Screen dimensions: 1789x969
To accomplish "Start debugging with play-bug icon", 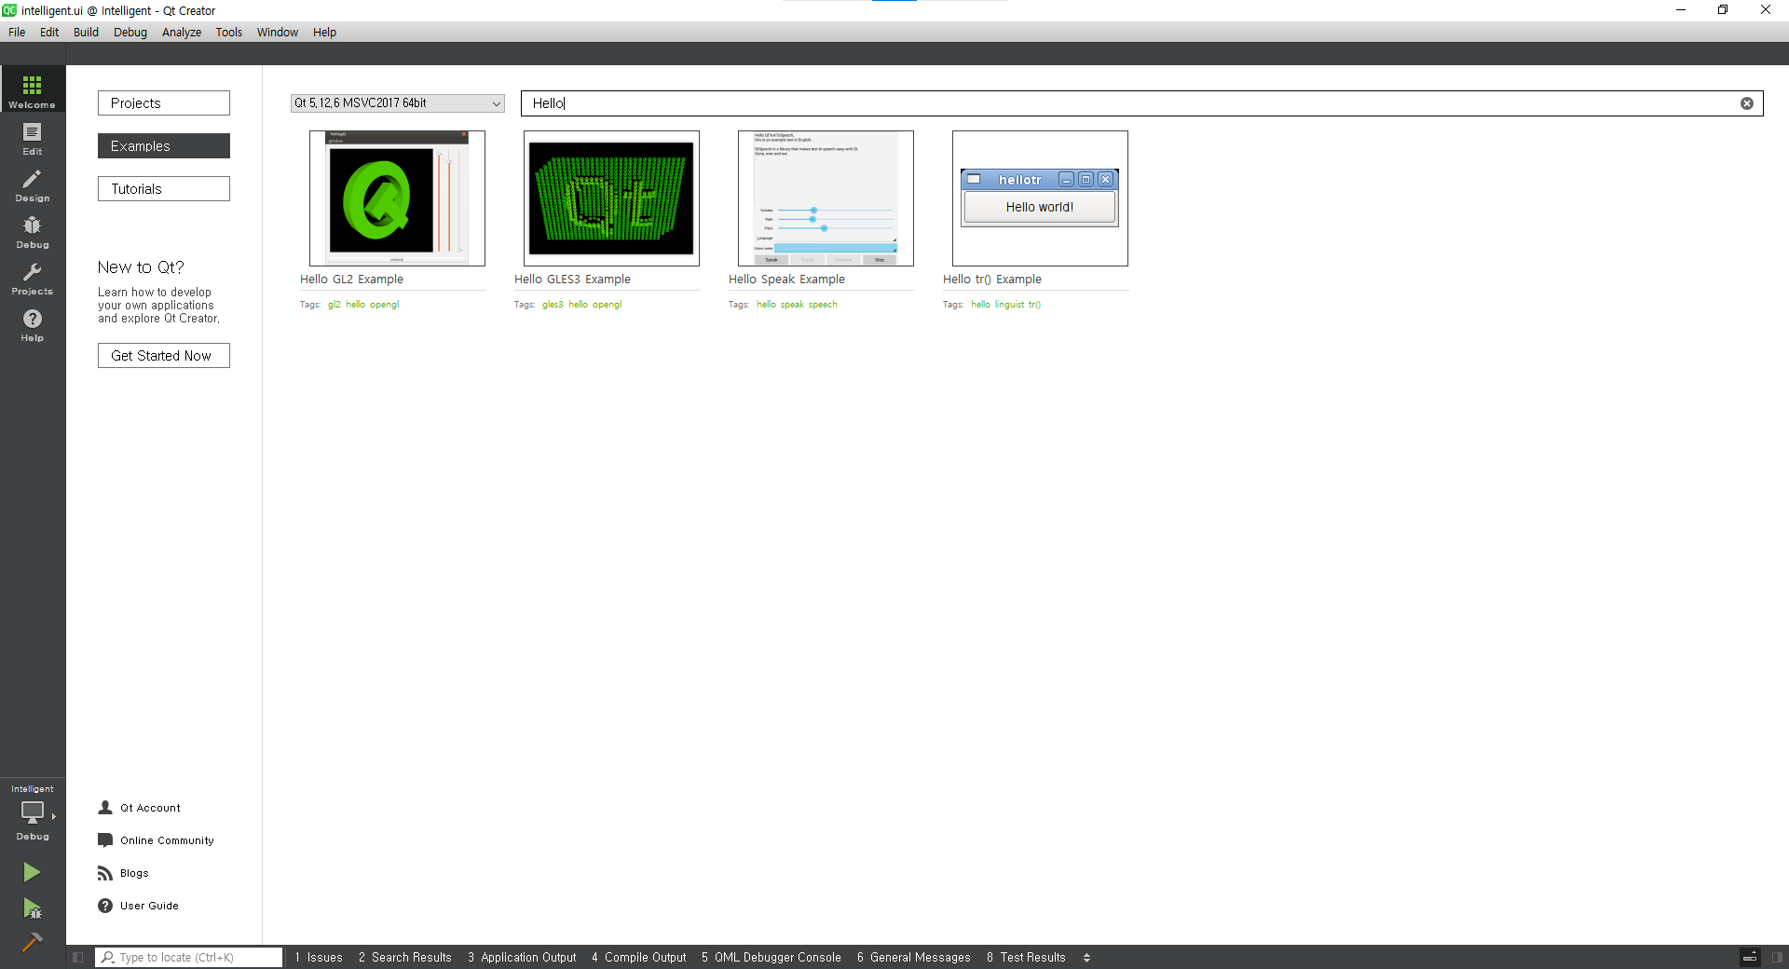I will coord(32,908).
